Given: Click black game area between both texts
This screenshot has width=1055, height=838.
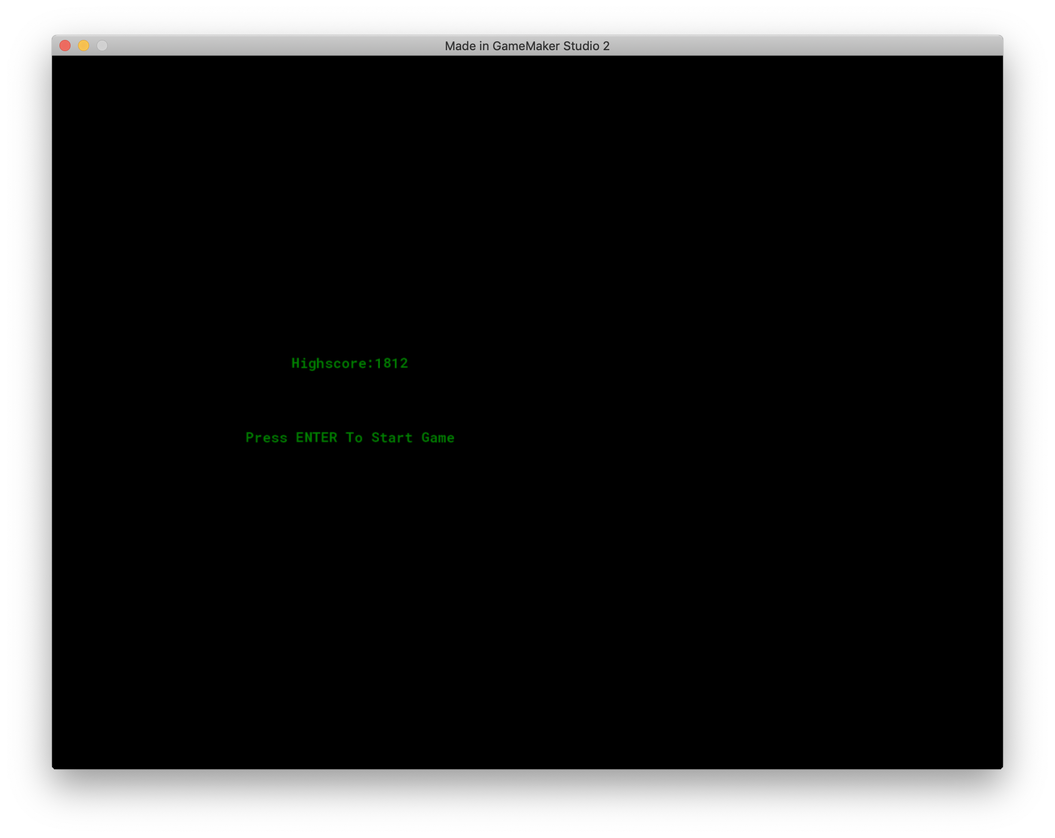Looking at the screenshot, I should coord(350,400).
